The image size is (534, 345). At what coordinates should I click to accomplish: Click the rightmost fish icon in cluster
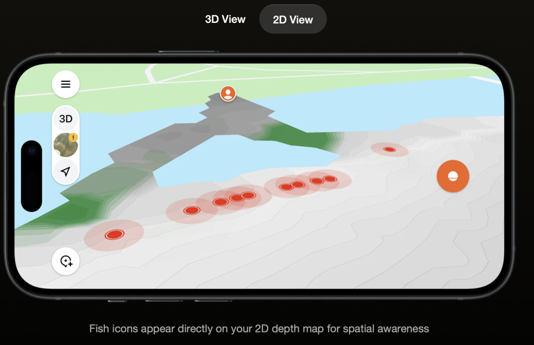tap(330, 178)
